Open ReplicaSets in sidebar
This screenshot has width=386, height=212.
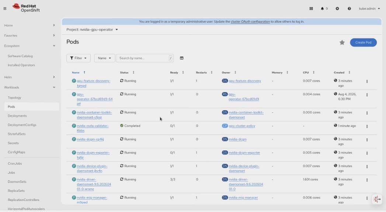(x=16, y=191)
